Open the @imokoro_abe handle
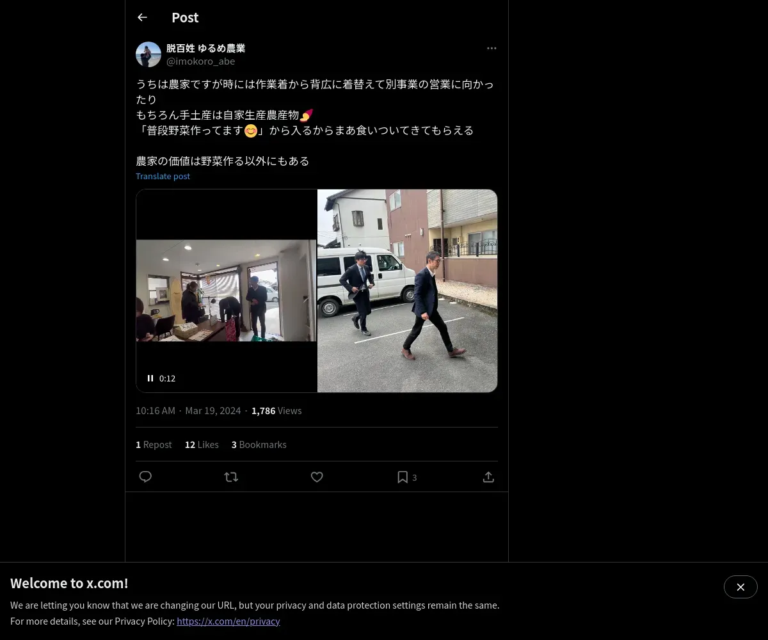This screenshot has height=640, width=768. (200, 61)
